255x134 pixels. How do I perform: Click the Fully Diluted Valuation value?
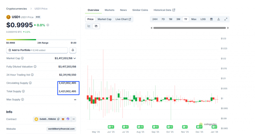coord(67,67)
